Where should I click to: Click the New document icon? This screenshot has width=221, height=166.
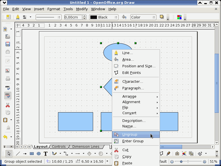tap(5, 29)
